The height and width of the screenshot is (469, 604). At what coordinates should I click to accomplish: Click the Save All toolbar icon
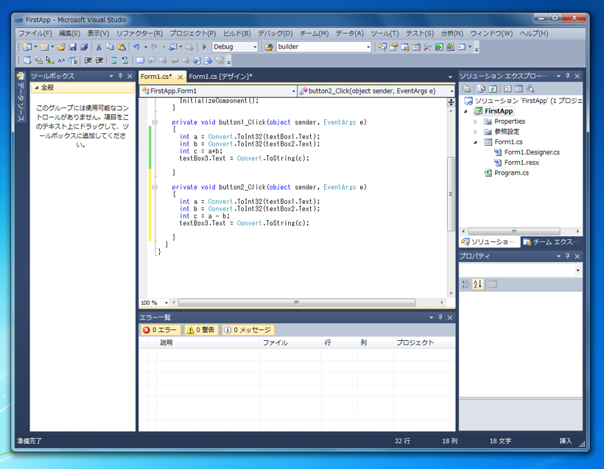coord(82,46)
